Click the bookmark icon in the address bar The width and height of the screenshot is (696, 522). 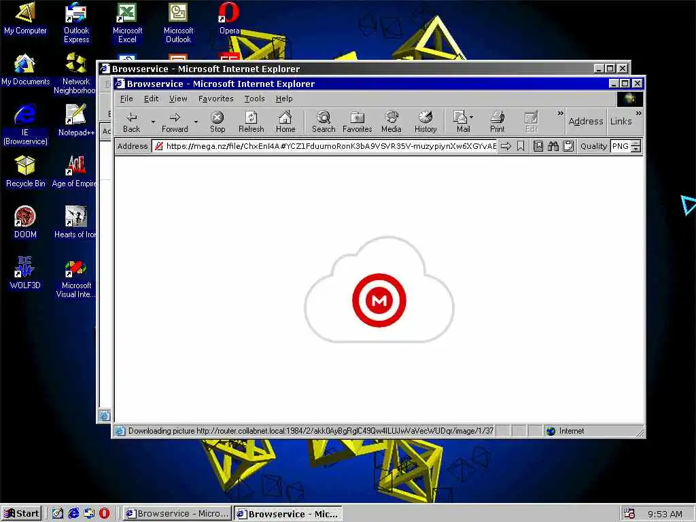[x=521, y=146]
